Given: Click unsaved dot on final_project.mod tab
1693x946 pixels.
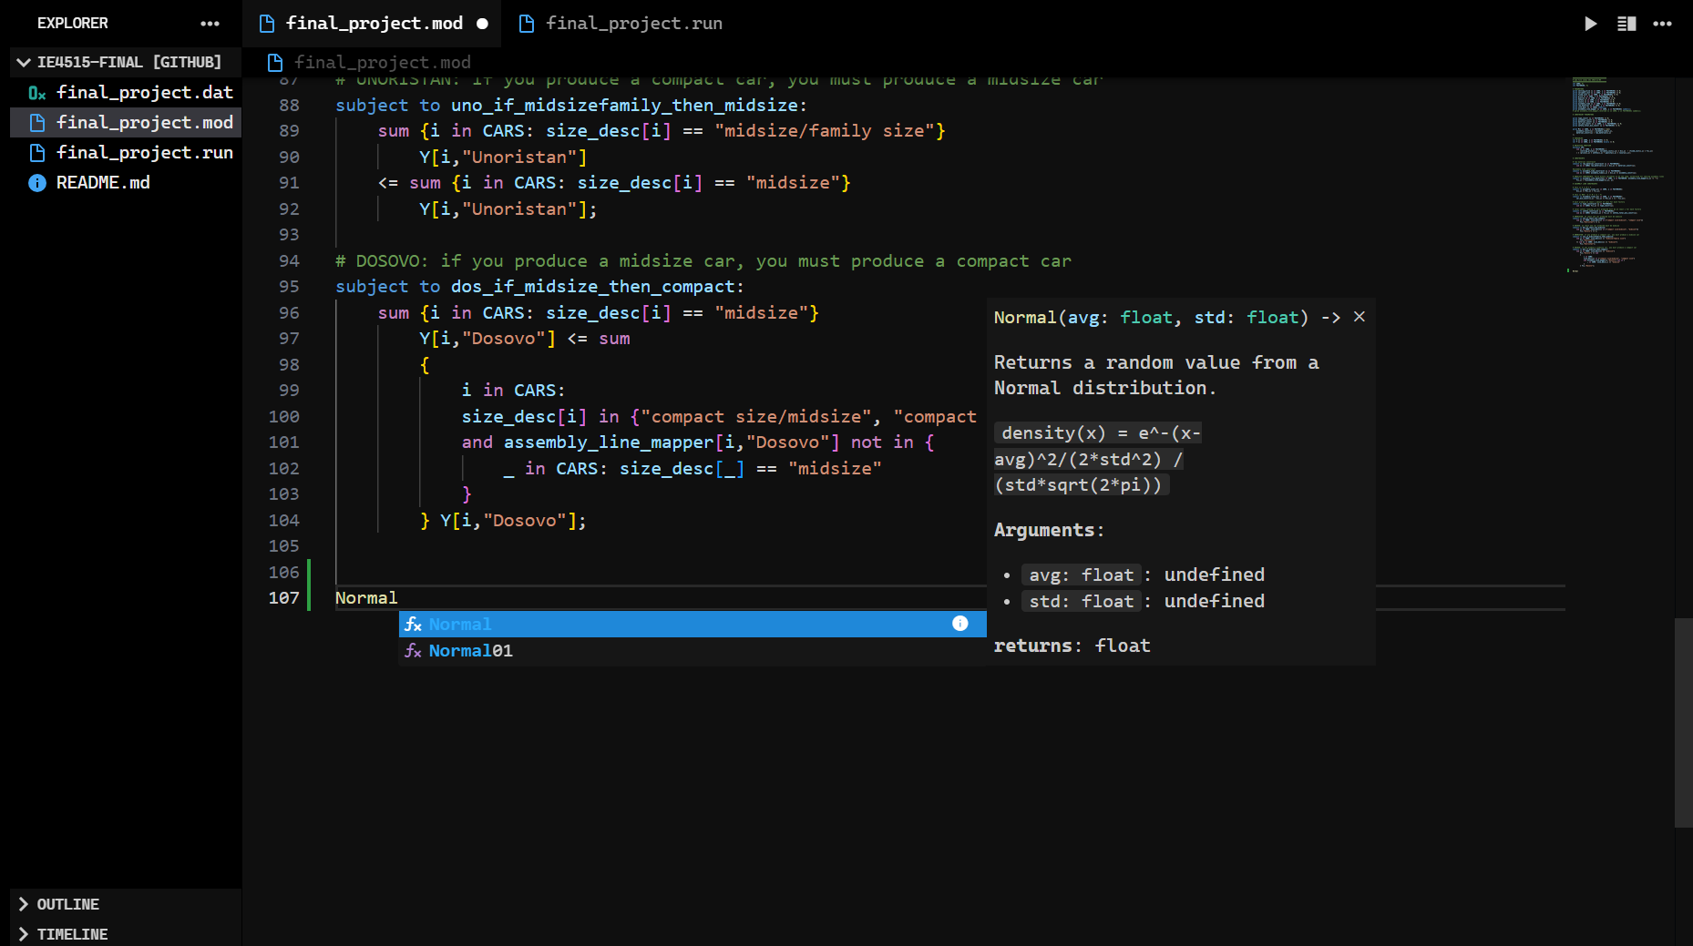Looking at the screenshot, I should click(482, 24).
